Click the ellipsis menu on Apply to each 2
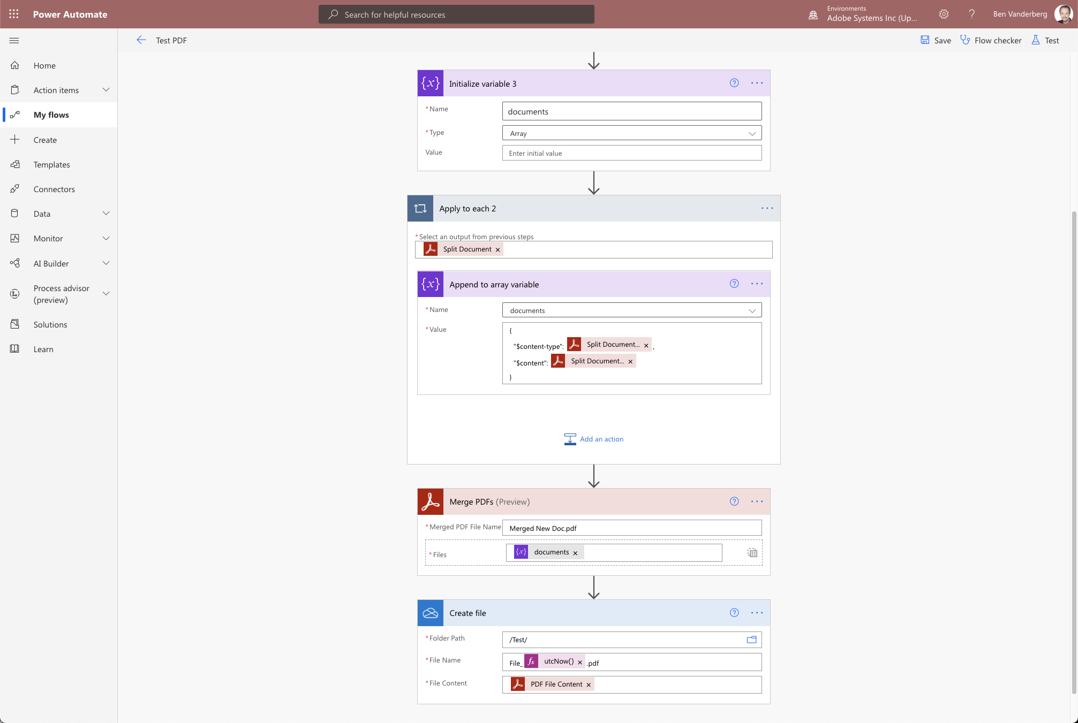 click(x=767, y=208)
